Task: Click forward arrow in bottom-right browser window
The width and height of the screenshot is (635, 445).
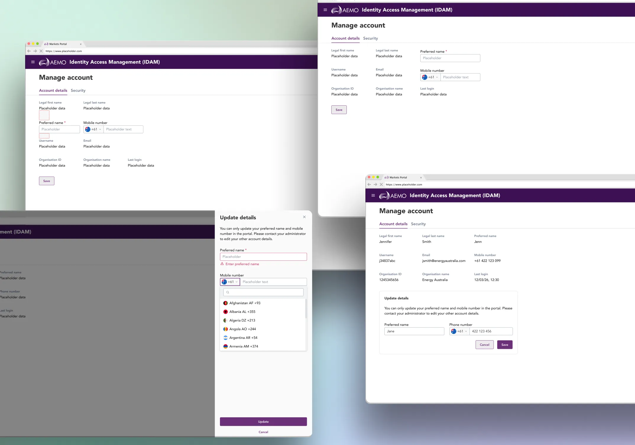Action: [x=375, y=184]
